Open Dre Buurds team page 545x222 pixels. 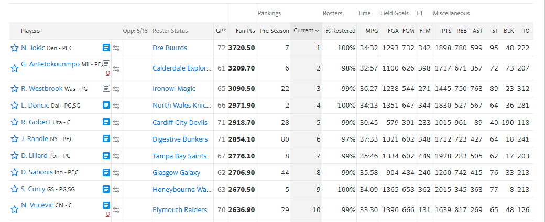tap(170, 48)
